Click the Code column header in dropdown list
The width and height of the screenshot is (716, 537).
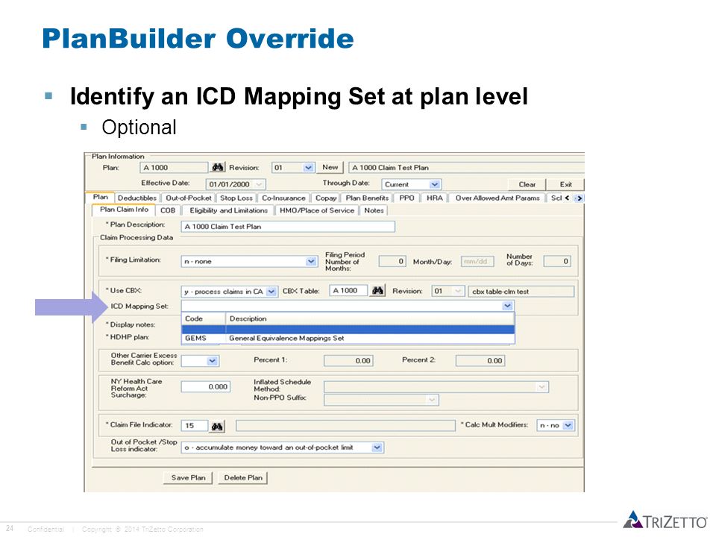coord(204,318)
